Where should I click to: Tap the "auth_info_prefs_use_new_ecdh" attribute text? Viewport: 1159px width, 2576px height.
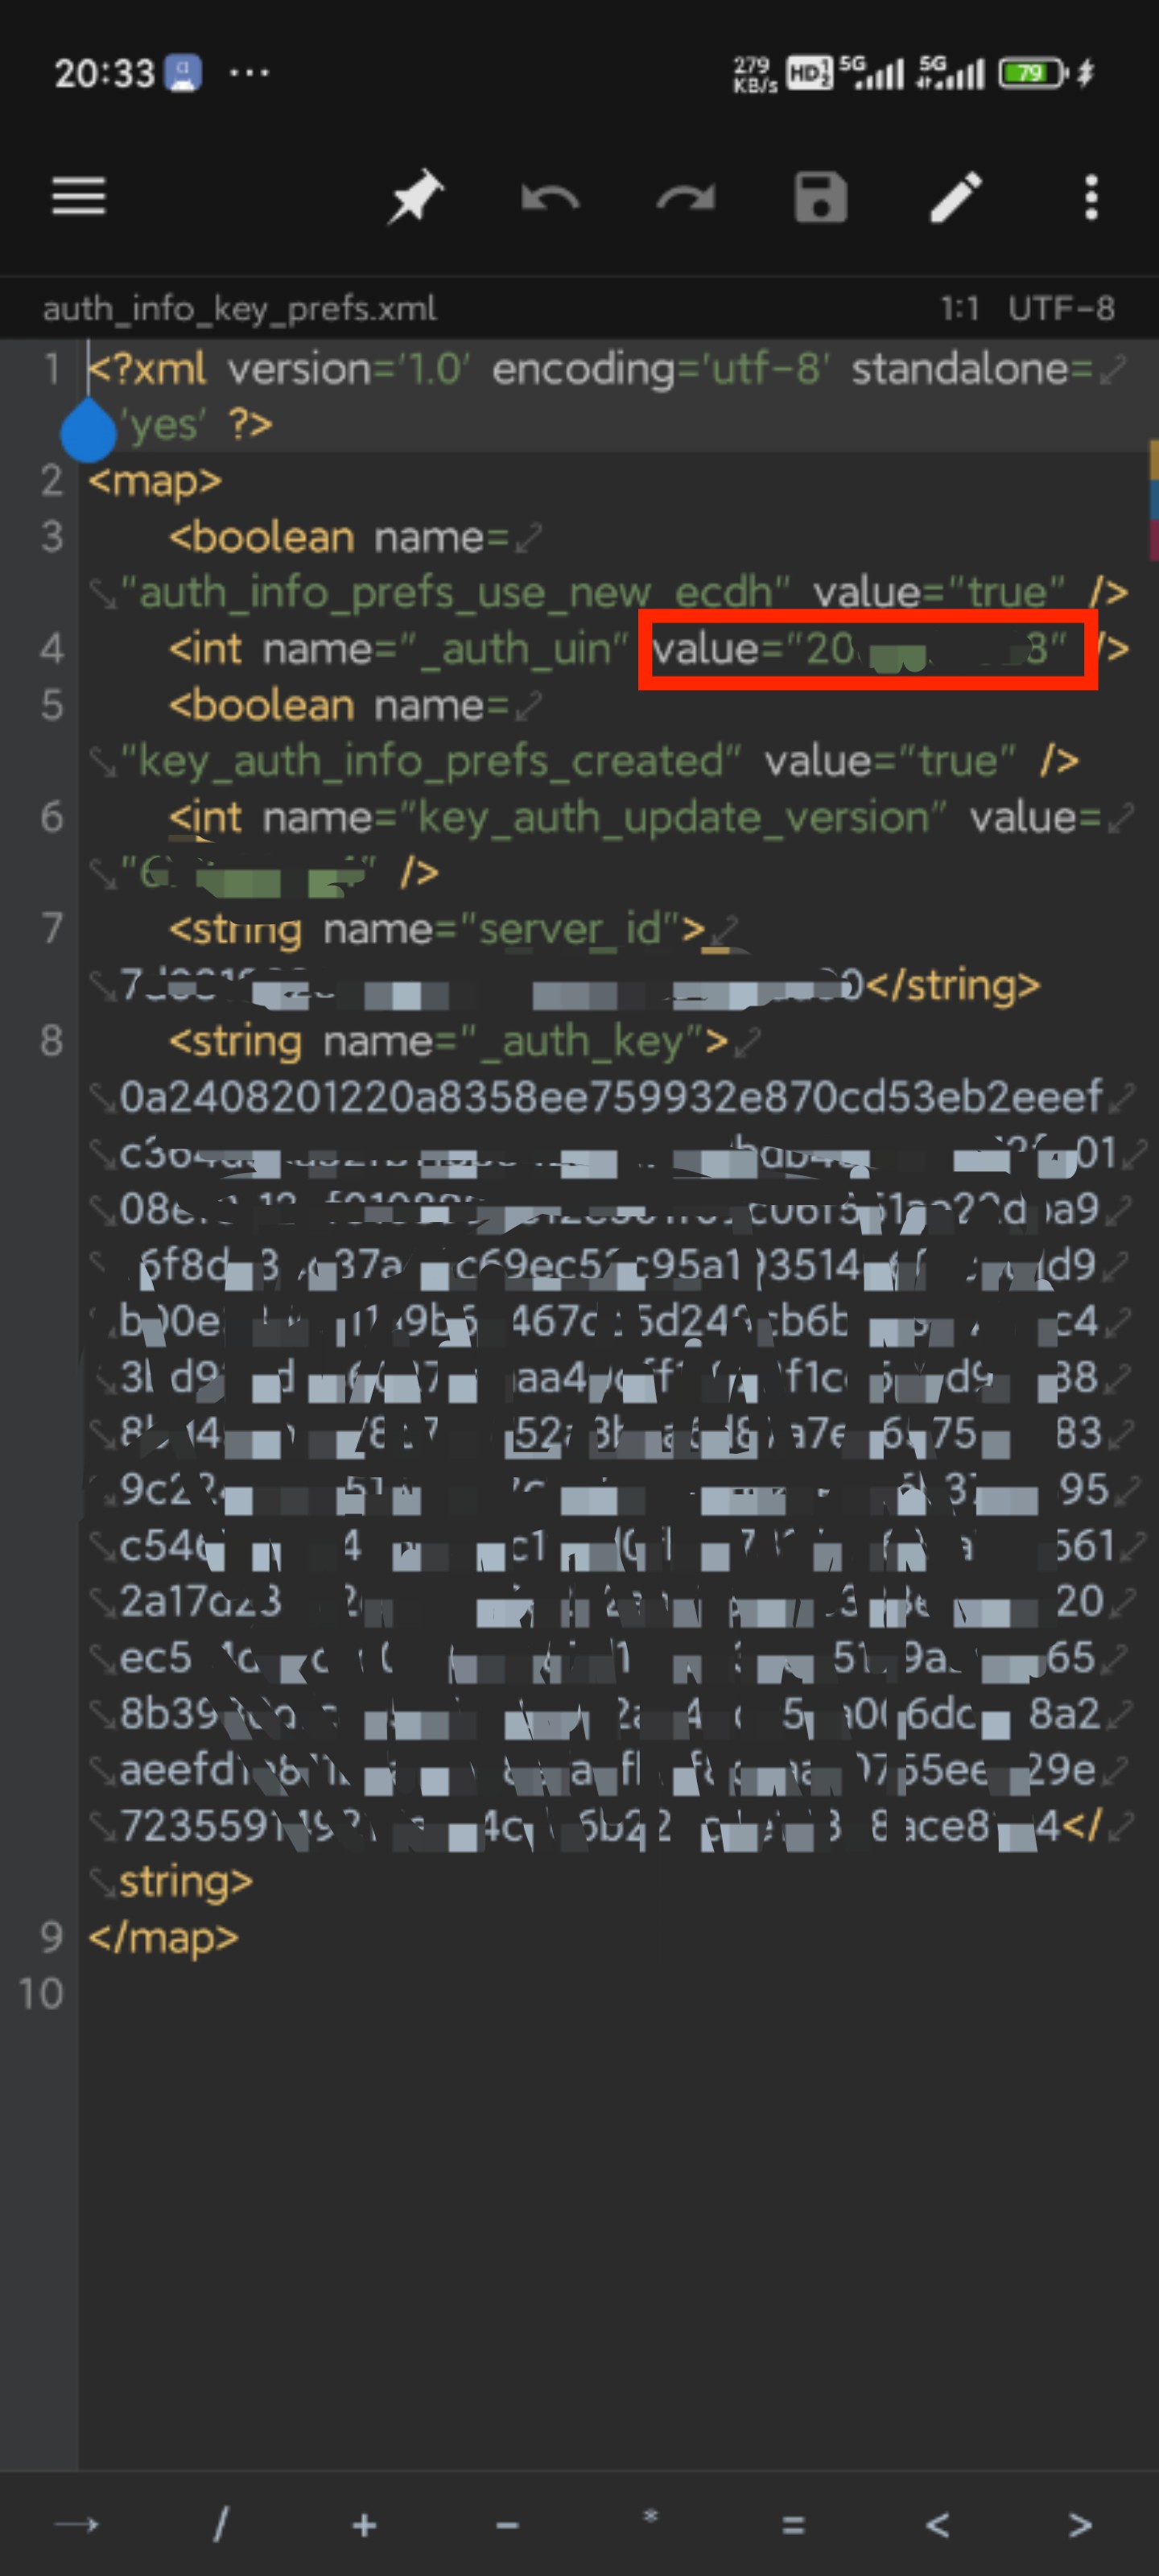coord(455,593)
